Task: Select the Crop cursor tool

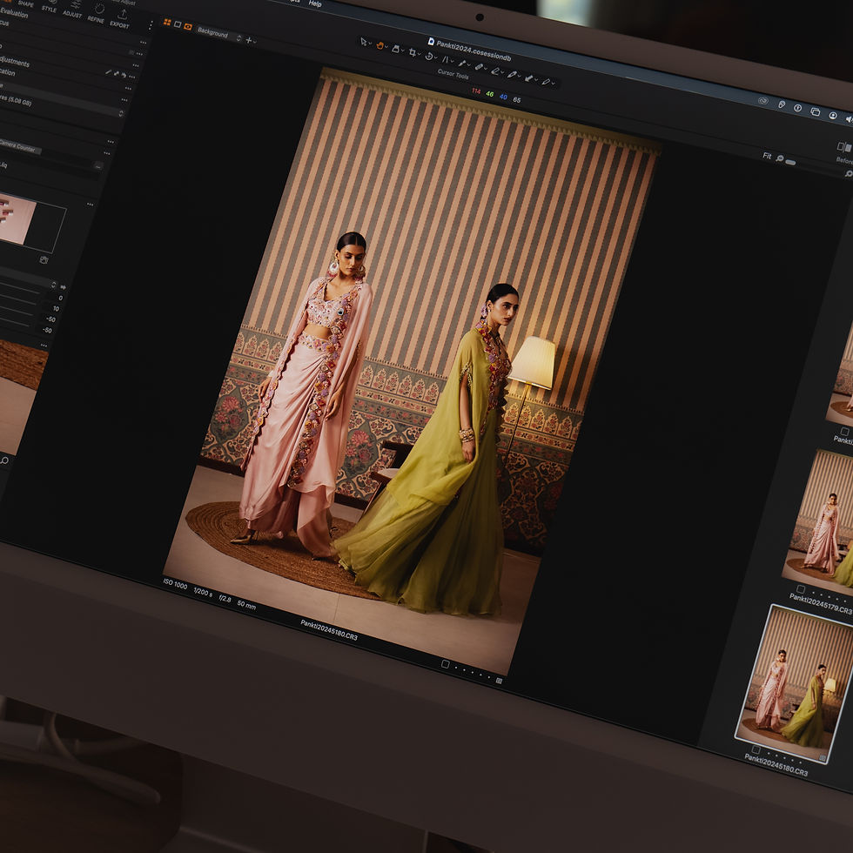Action: pos(413,52)
